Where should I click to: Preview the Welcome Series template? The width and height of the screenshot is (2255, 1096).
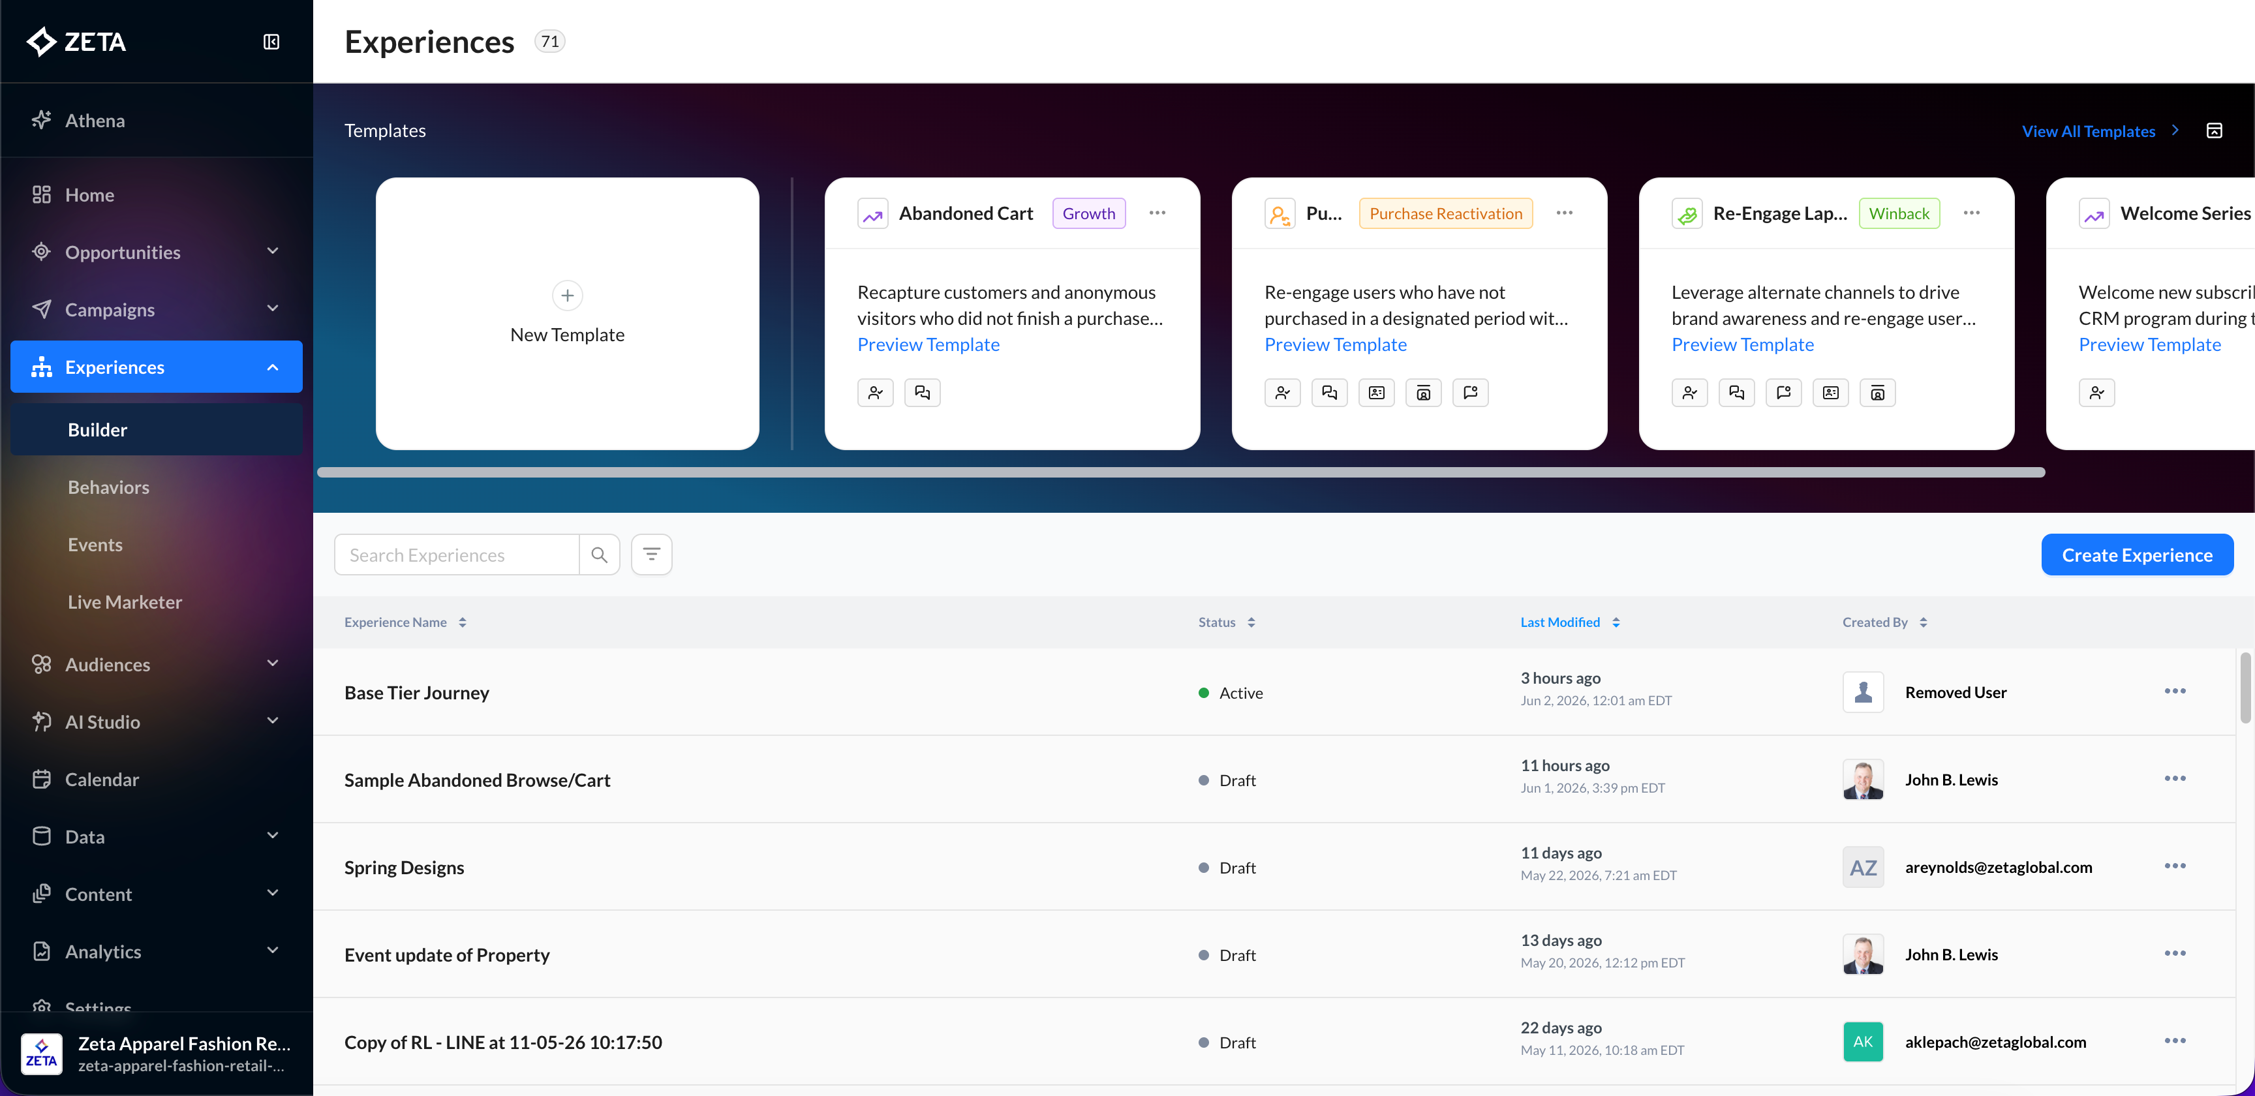(2149, 344)
